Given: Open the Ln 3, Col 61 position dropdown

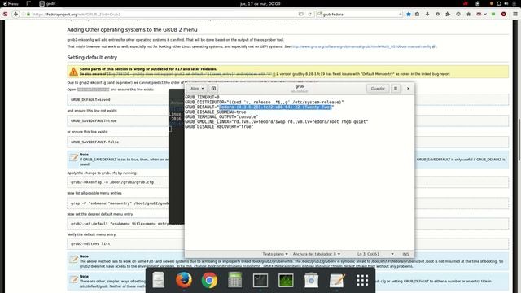Looking at the screenshot, I should pyautogui.click(x=375, y=254).
